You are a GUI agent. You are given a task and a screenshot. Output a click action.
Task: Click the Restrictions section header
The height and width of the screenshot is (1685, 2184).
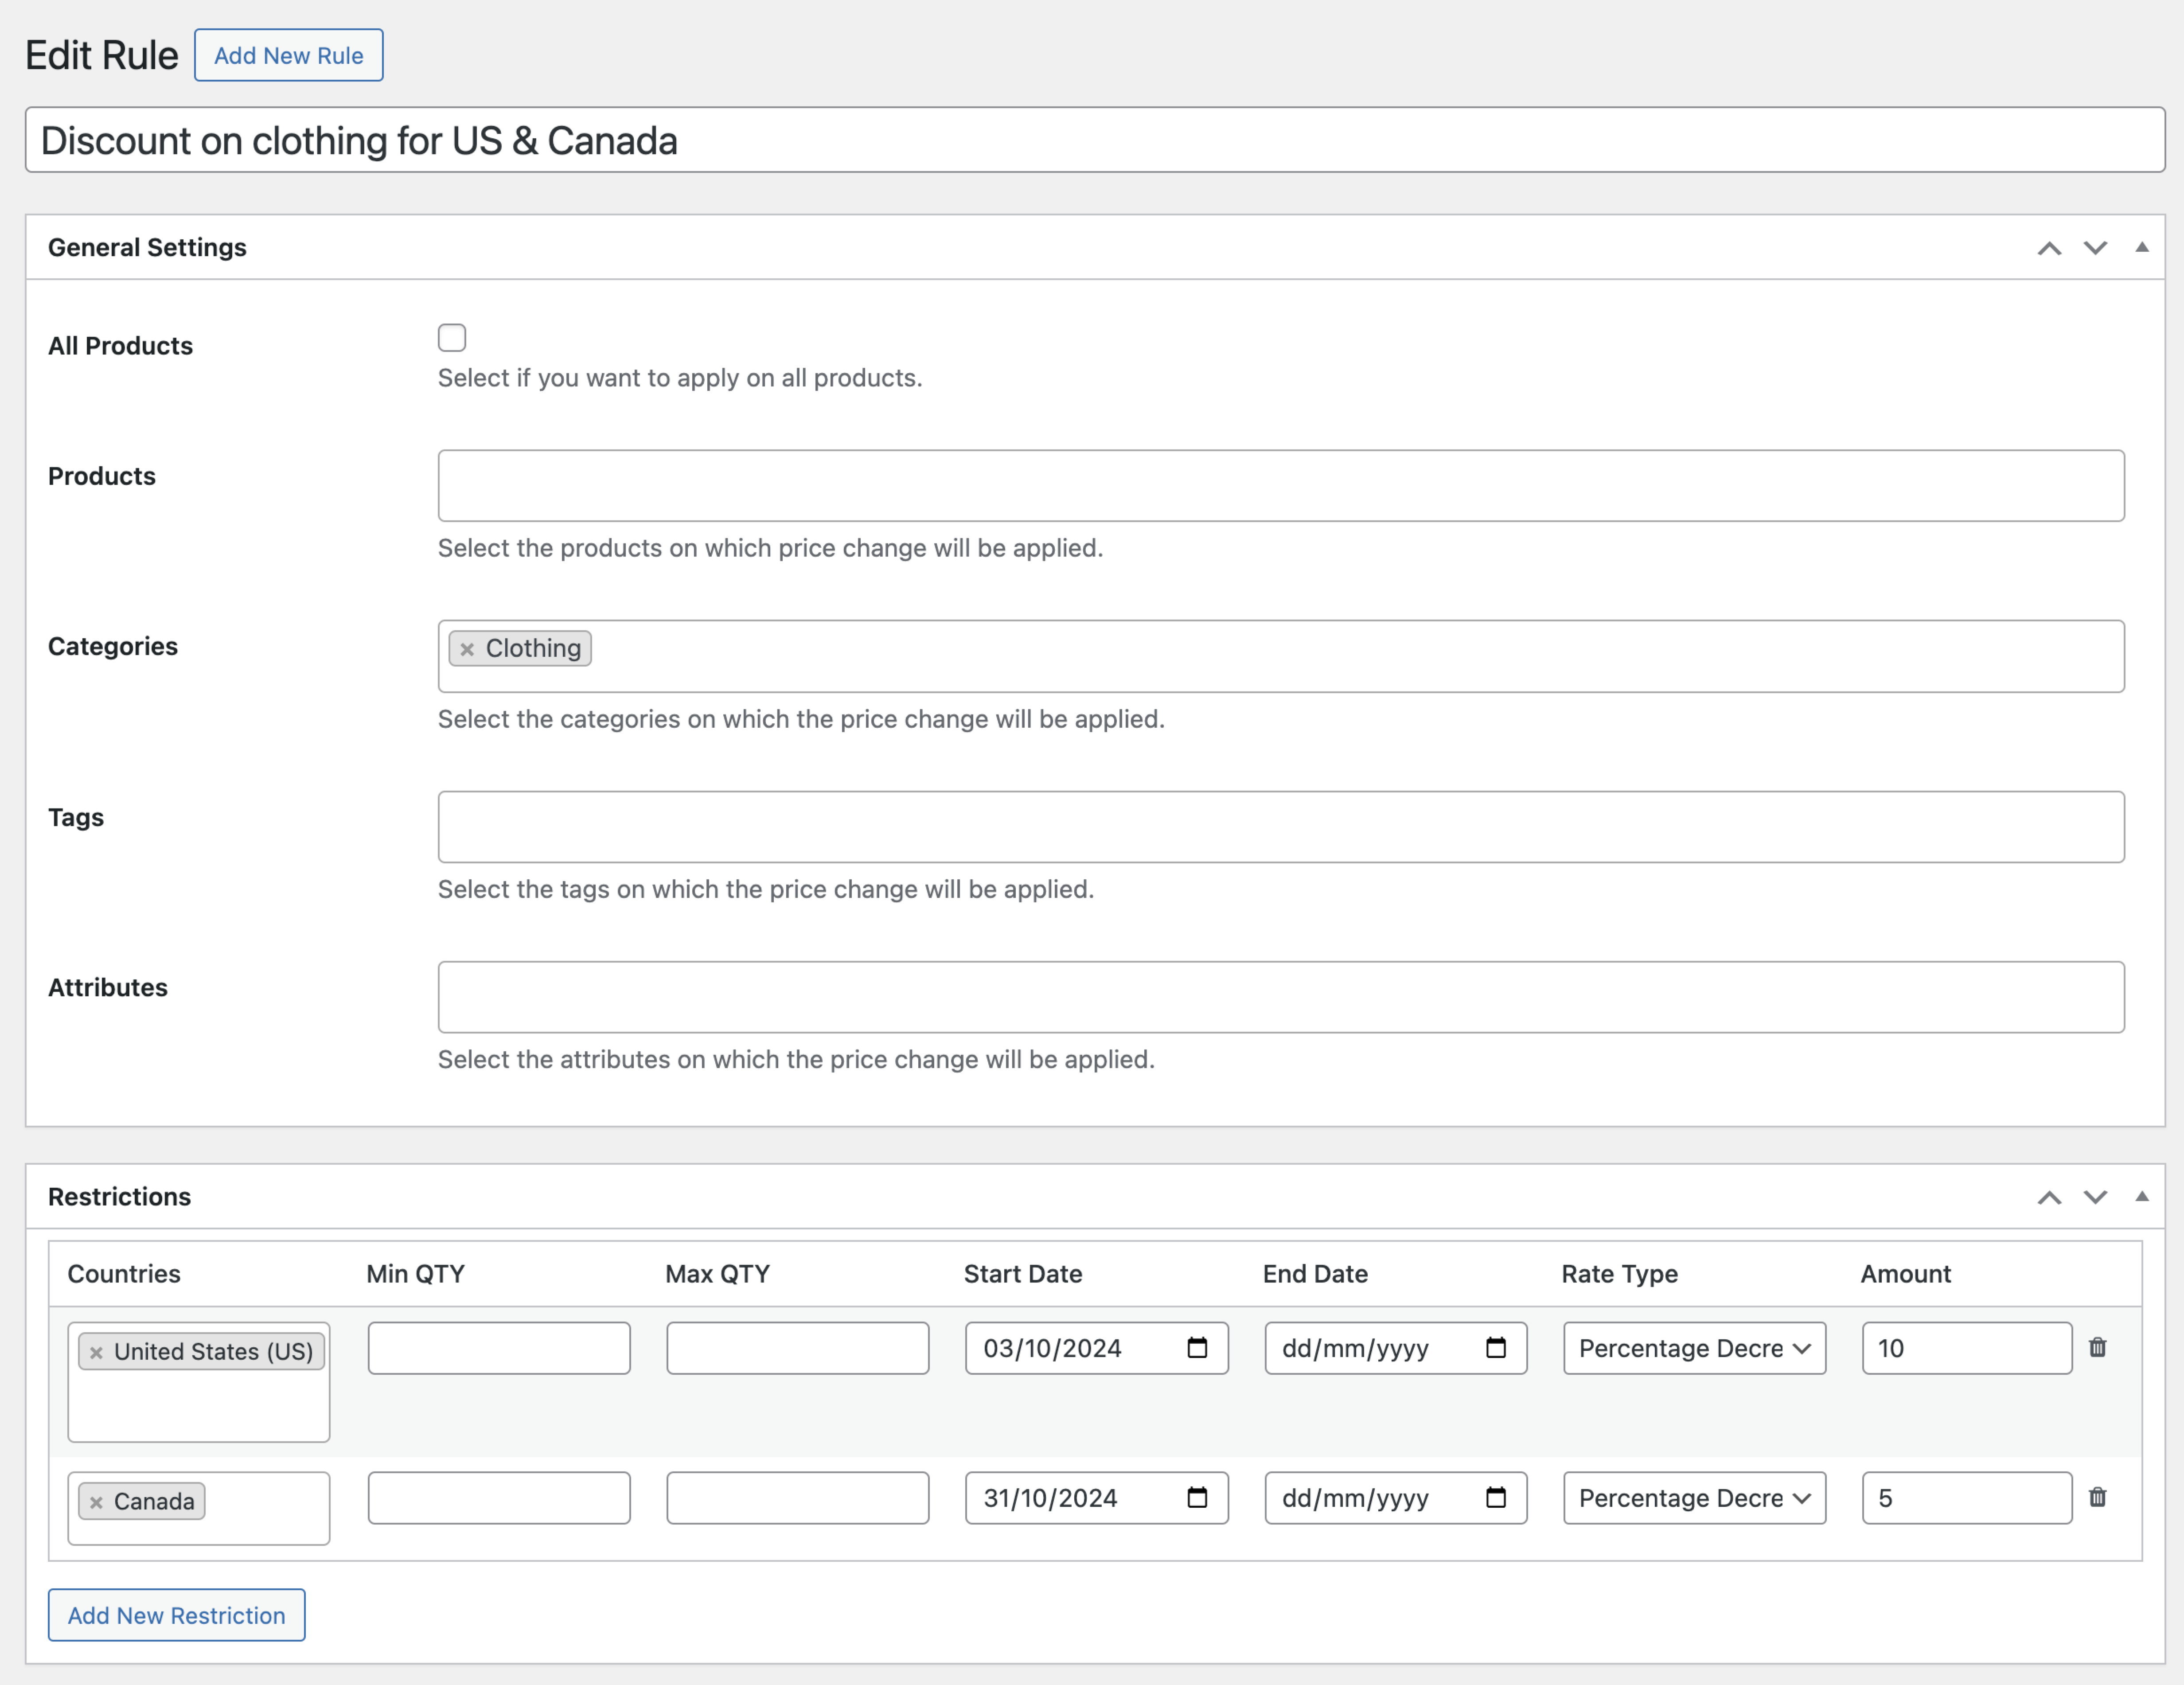pos(119,1196)
